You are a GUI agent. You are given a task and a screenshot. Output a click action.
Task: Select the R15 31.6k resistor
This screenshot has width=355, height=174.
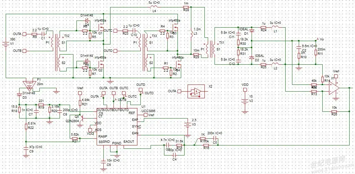coord(179,145)
